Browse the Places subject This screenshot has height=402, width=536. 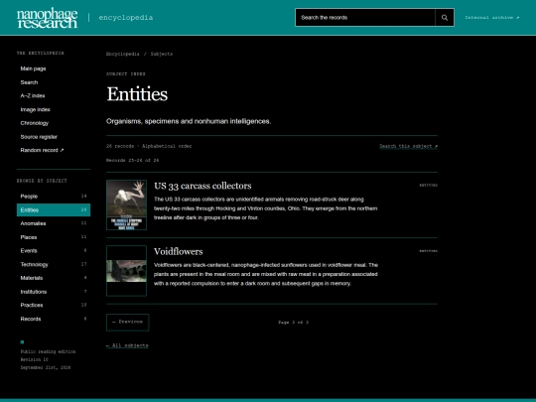54,237
